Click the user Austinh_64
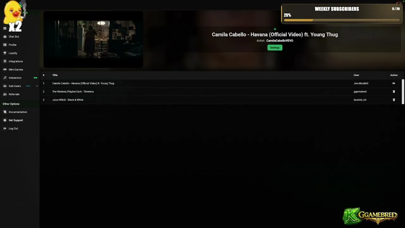The image size is (405, 228). coord(360,100)
